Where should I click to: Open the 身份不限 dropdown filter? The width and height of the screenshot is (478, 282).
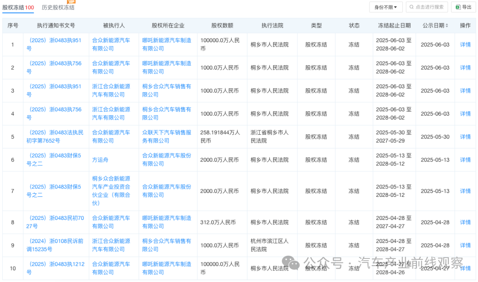385,7
